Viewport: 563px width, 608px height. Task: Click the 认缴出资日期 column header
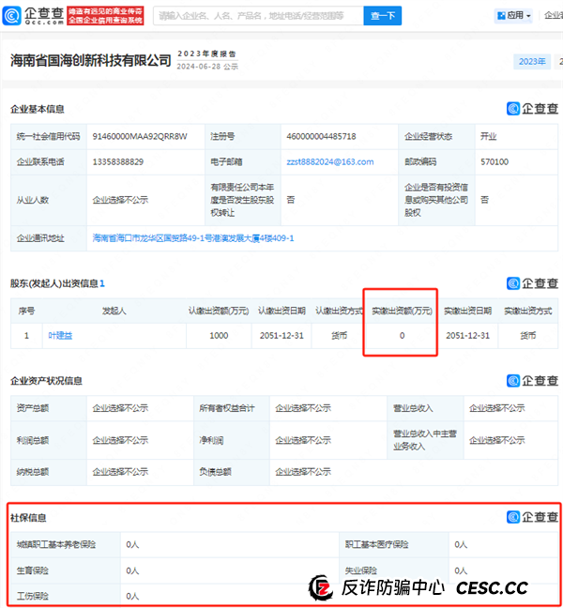281,311
